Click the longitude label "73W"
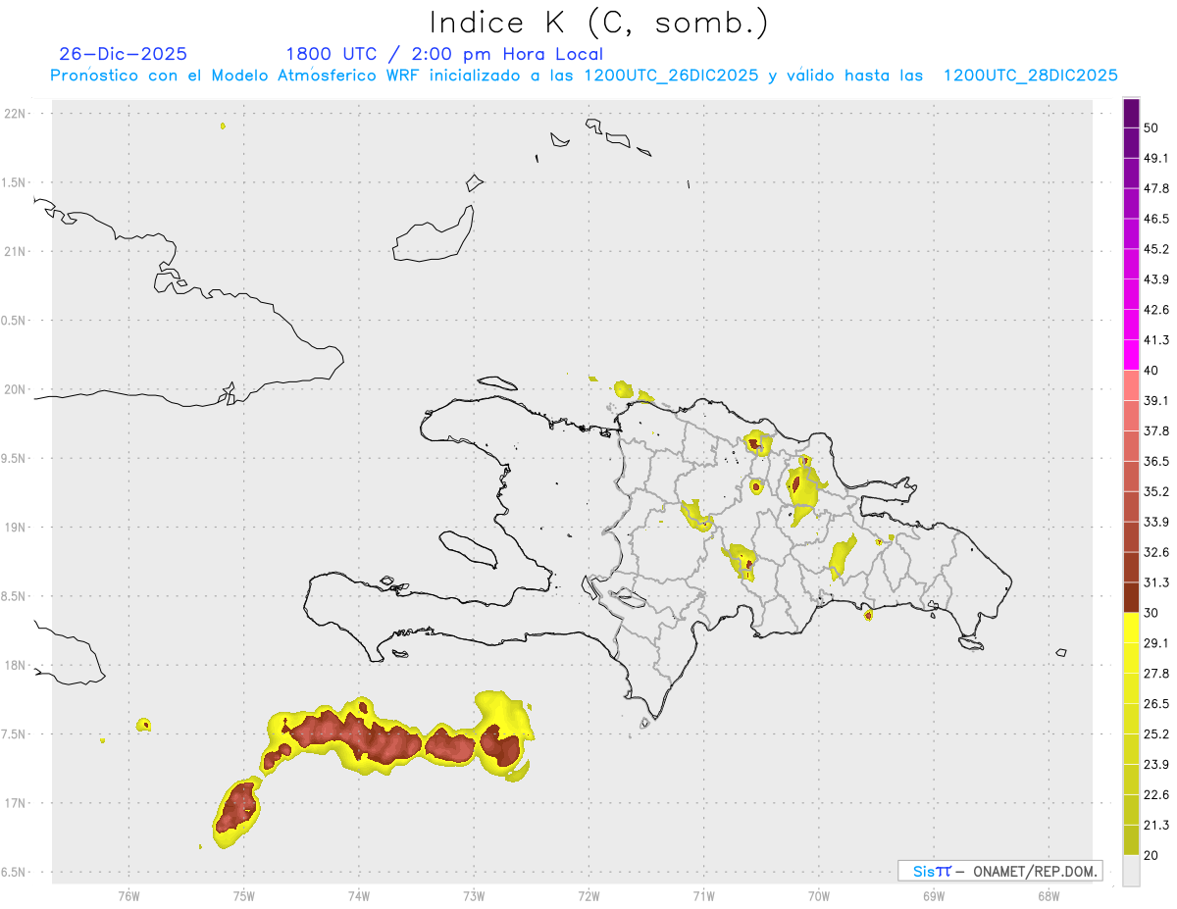Viewport: 1177px width, 909px height. [474, 895]
